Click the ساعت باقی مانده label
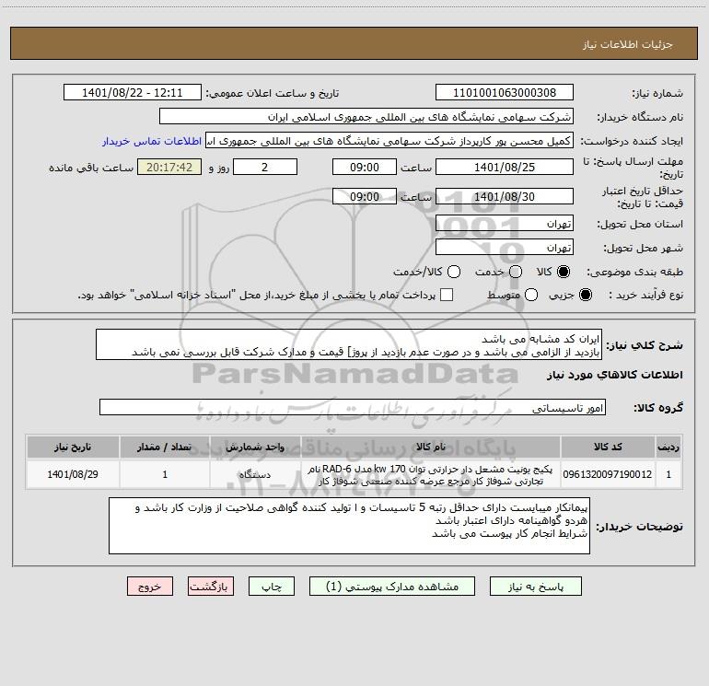 tap(91, 168)
